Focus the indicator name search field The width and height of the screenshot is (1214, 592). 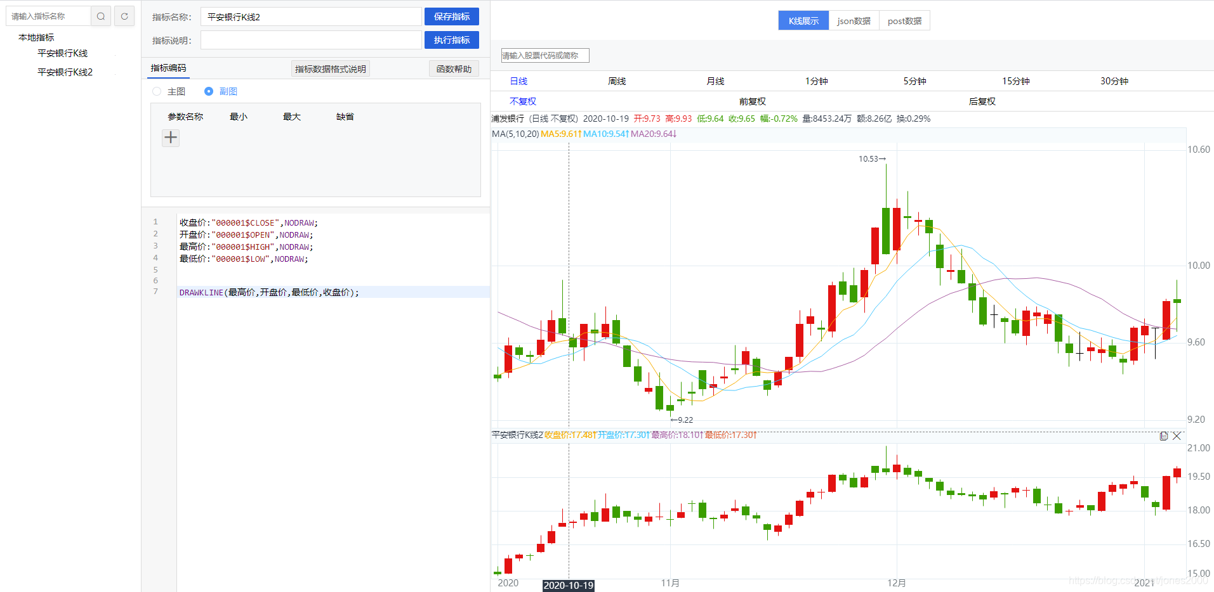(49, 16)
